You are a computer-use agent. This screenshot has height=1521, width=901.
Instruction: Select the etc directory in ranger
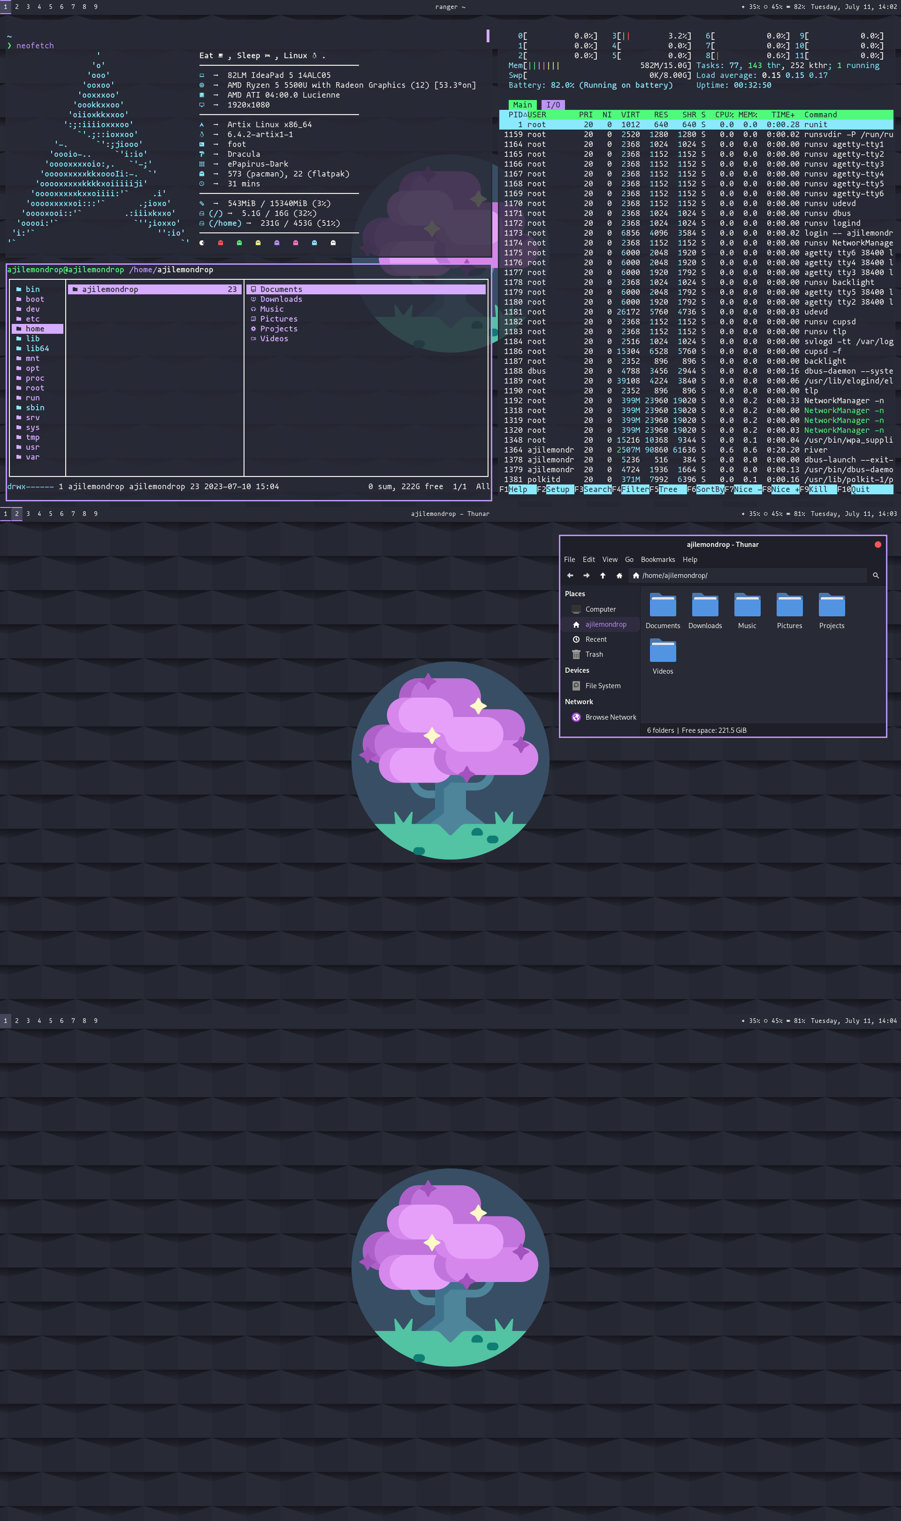click(37, 319)
